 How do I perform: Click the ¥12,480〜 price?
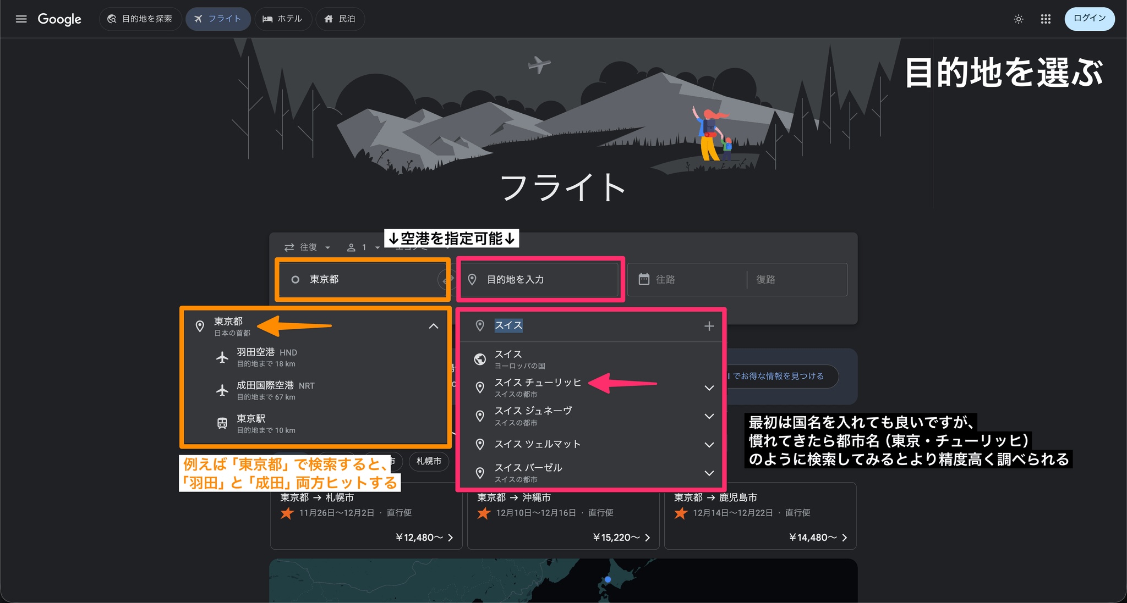point(419,538)
